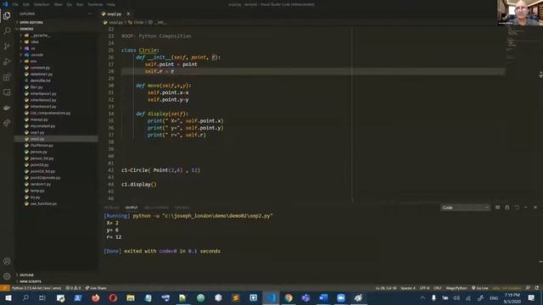Click the Live Share status bar item

(96, 288)
